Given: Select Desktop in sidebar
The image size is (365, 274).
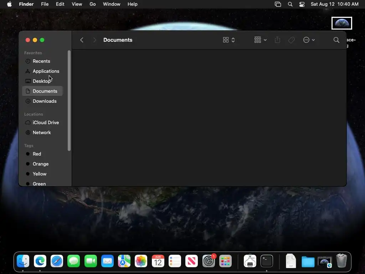Looking at the screenshot, I should tap(42, 81).
